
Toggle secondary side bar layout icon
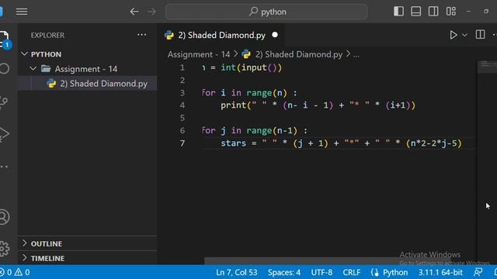433,12
